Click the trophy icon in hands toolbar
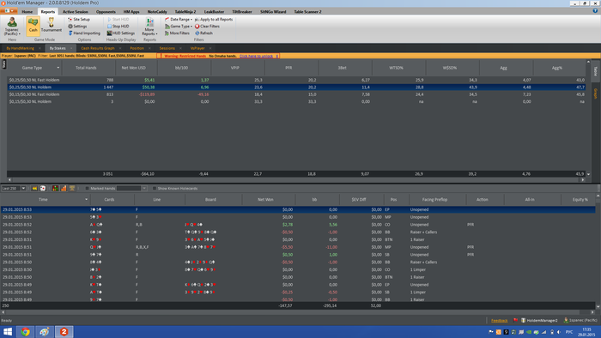Screen dimensions: 601x338 72,189
